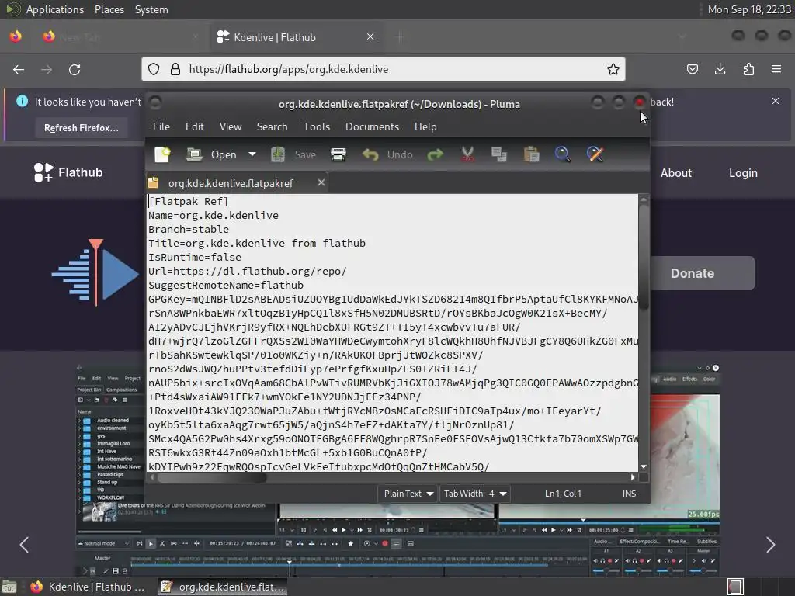Screen dimensions: 795x596
Task: Click the Flathub logo link
Action: click(x=68, y=172)
